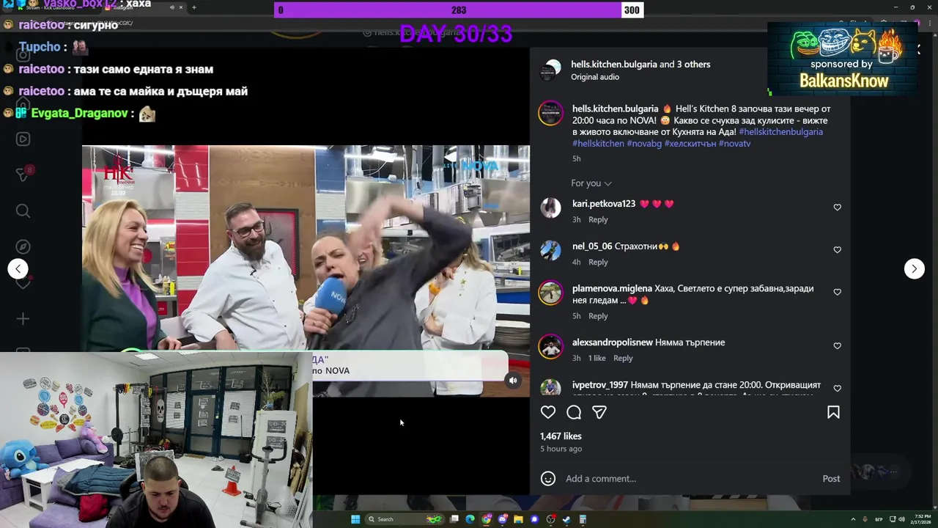Open Calculator from taskbar
This screenshot has width=938, height=528.
click(x=583, y=519)
